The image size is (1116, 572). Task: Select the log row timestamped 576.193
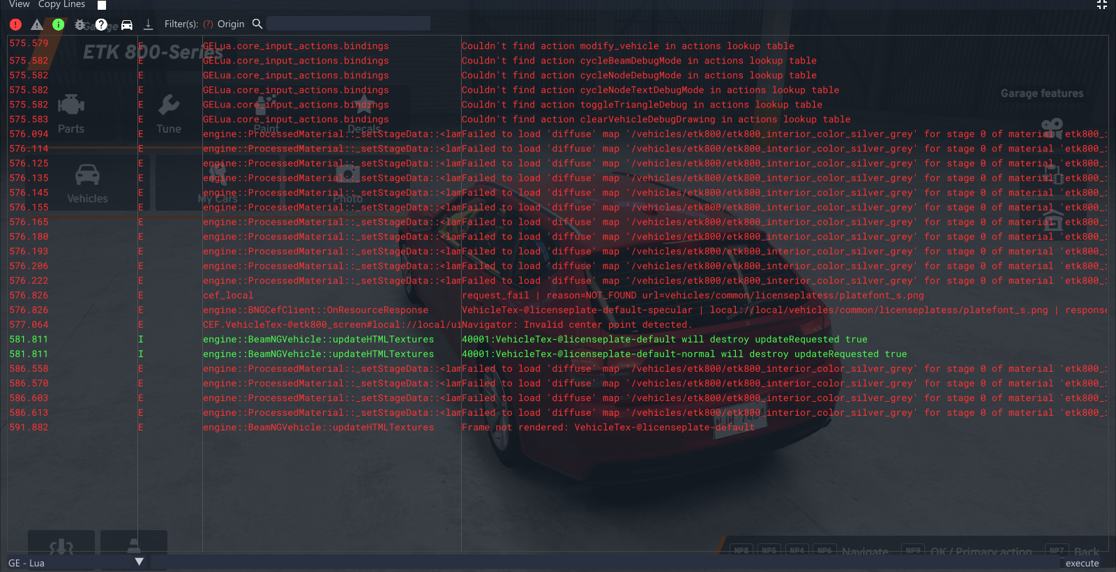pyautogui.click(x=558, y=251)
